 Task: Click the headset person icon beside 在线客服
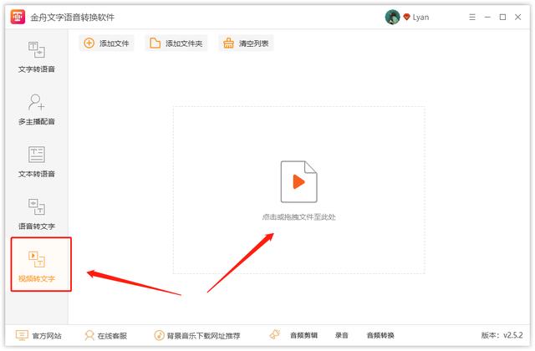(89, 336)
